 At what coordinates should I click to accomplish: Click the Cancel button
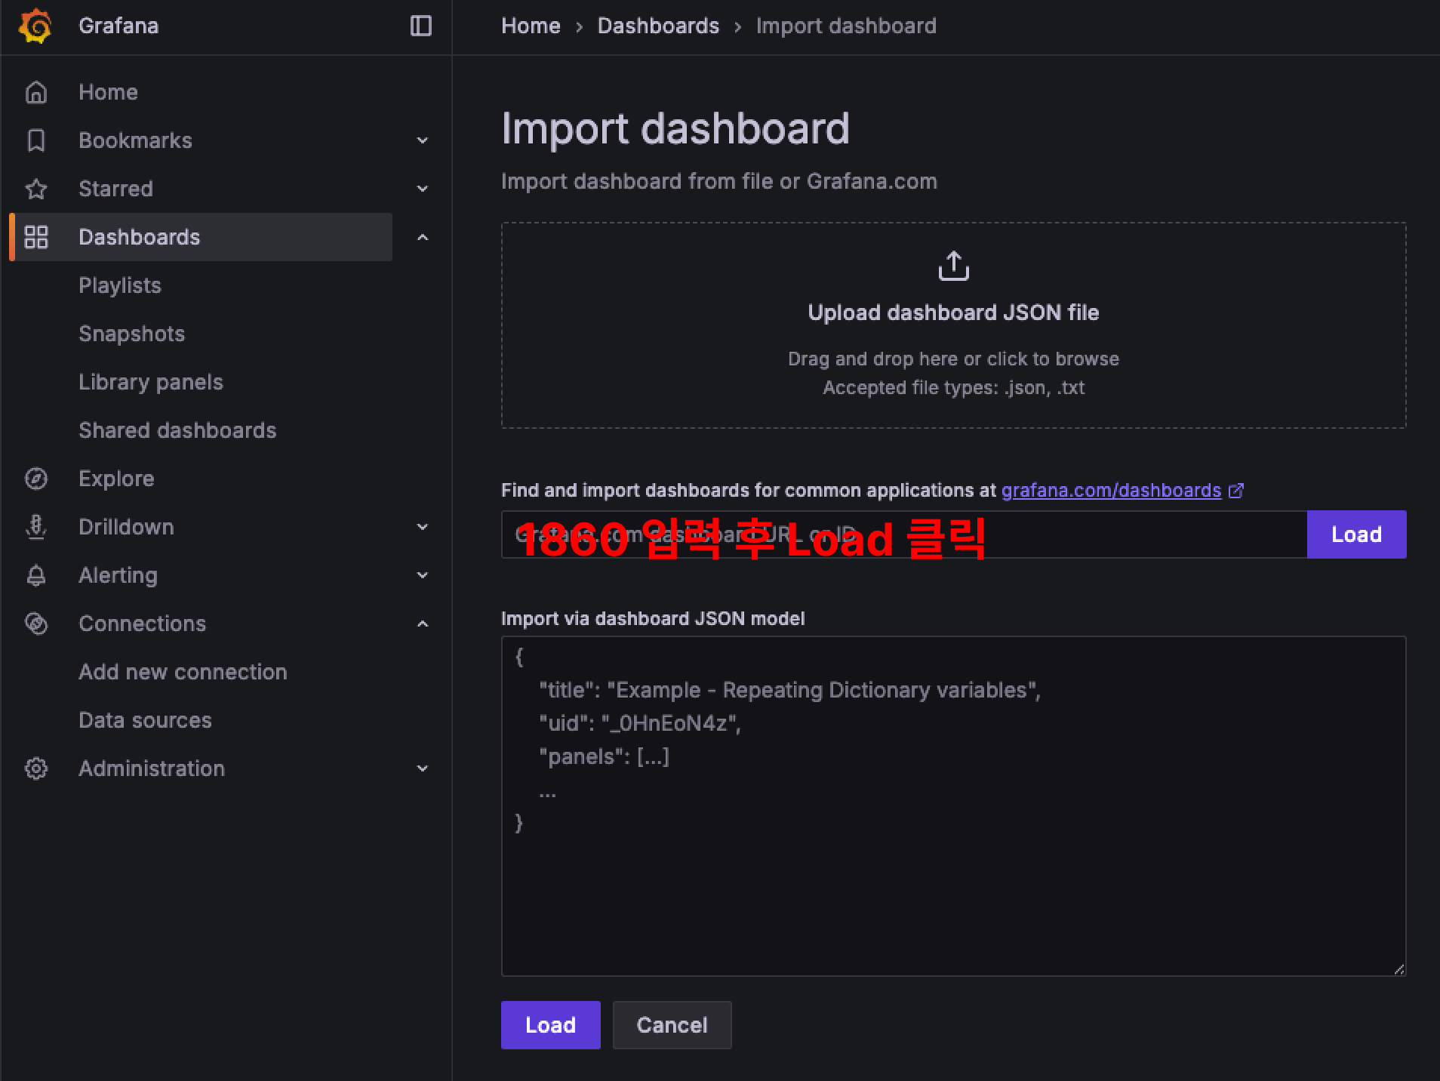tap(672, 1025)
